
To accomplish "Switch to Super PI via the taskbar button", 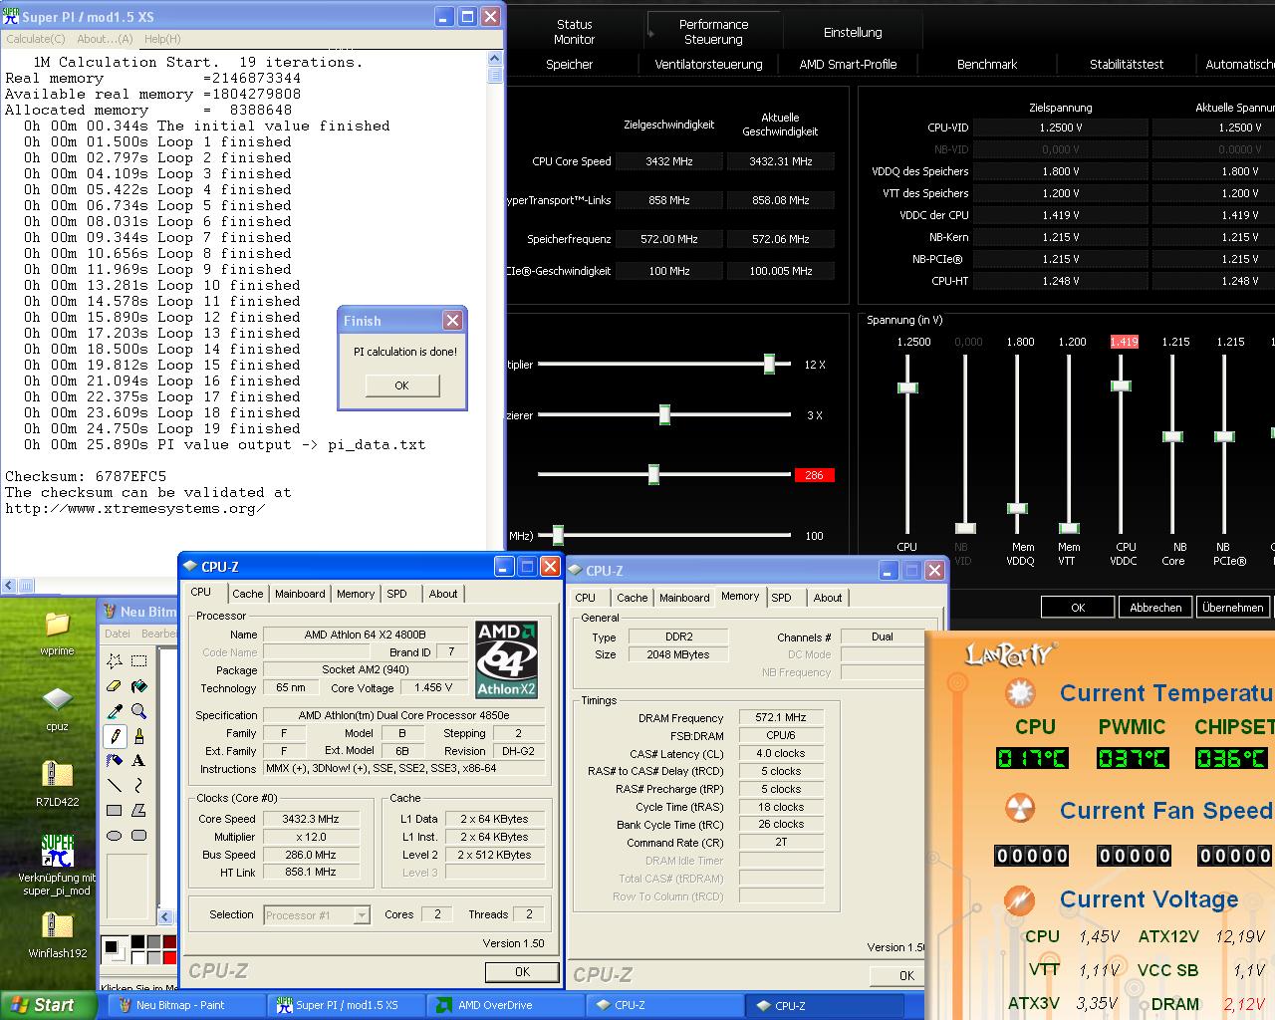I will coord(347,1005).
